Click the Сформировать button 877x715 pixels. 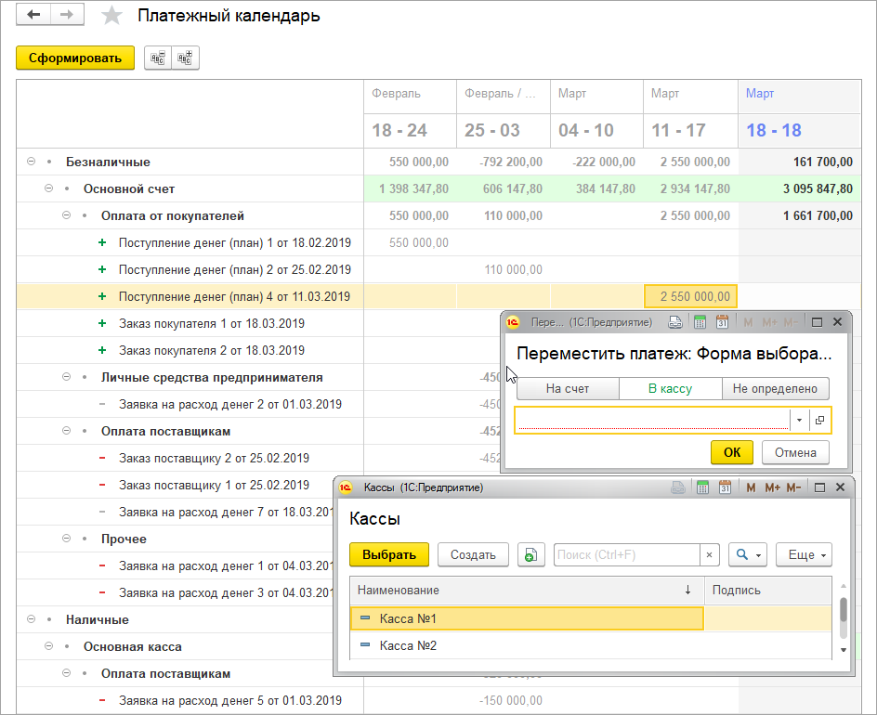coord(75,58)
